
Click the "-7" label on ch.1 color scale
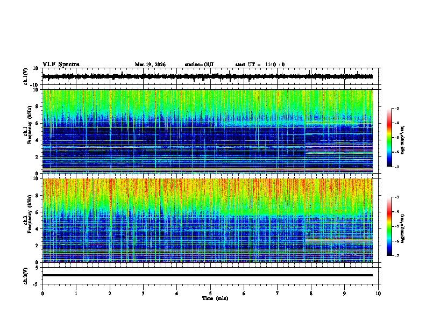point(396,167)
